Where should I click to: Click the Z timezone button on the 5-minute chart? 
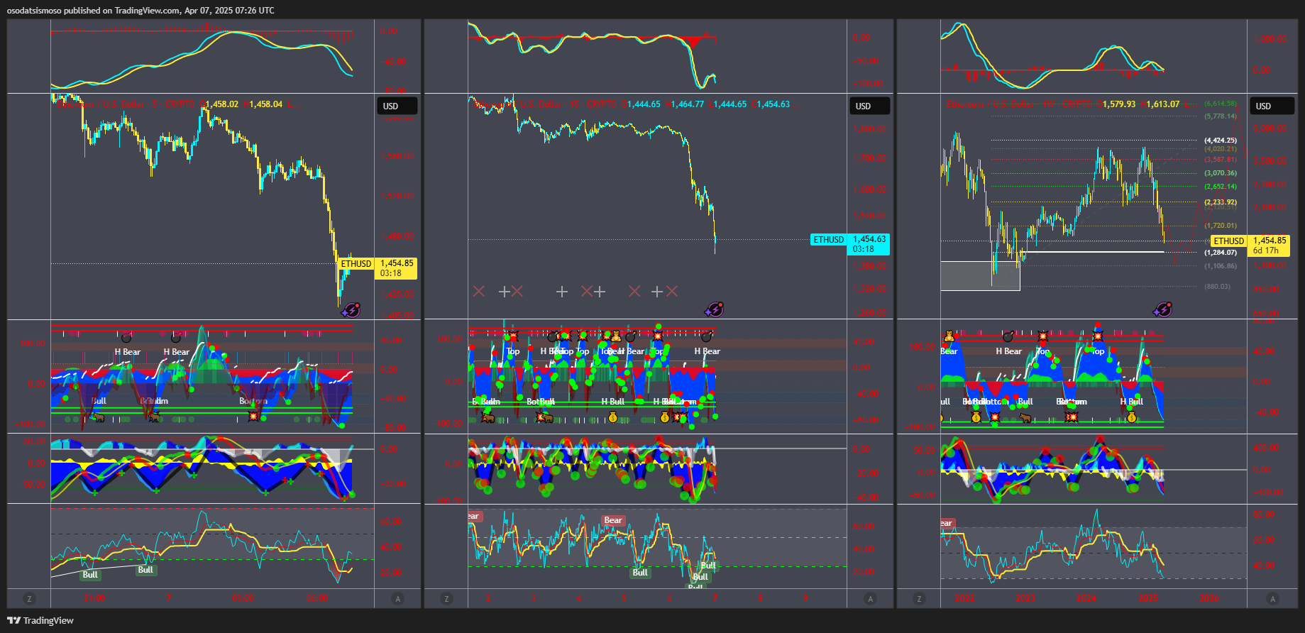tap(29, 599)
